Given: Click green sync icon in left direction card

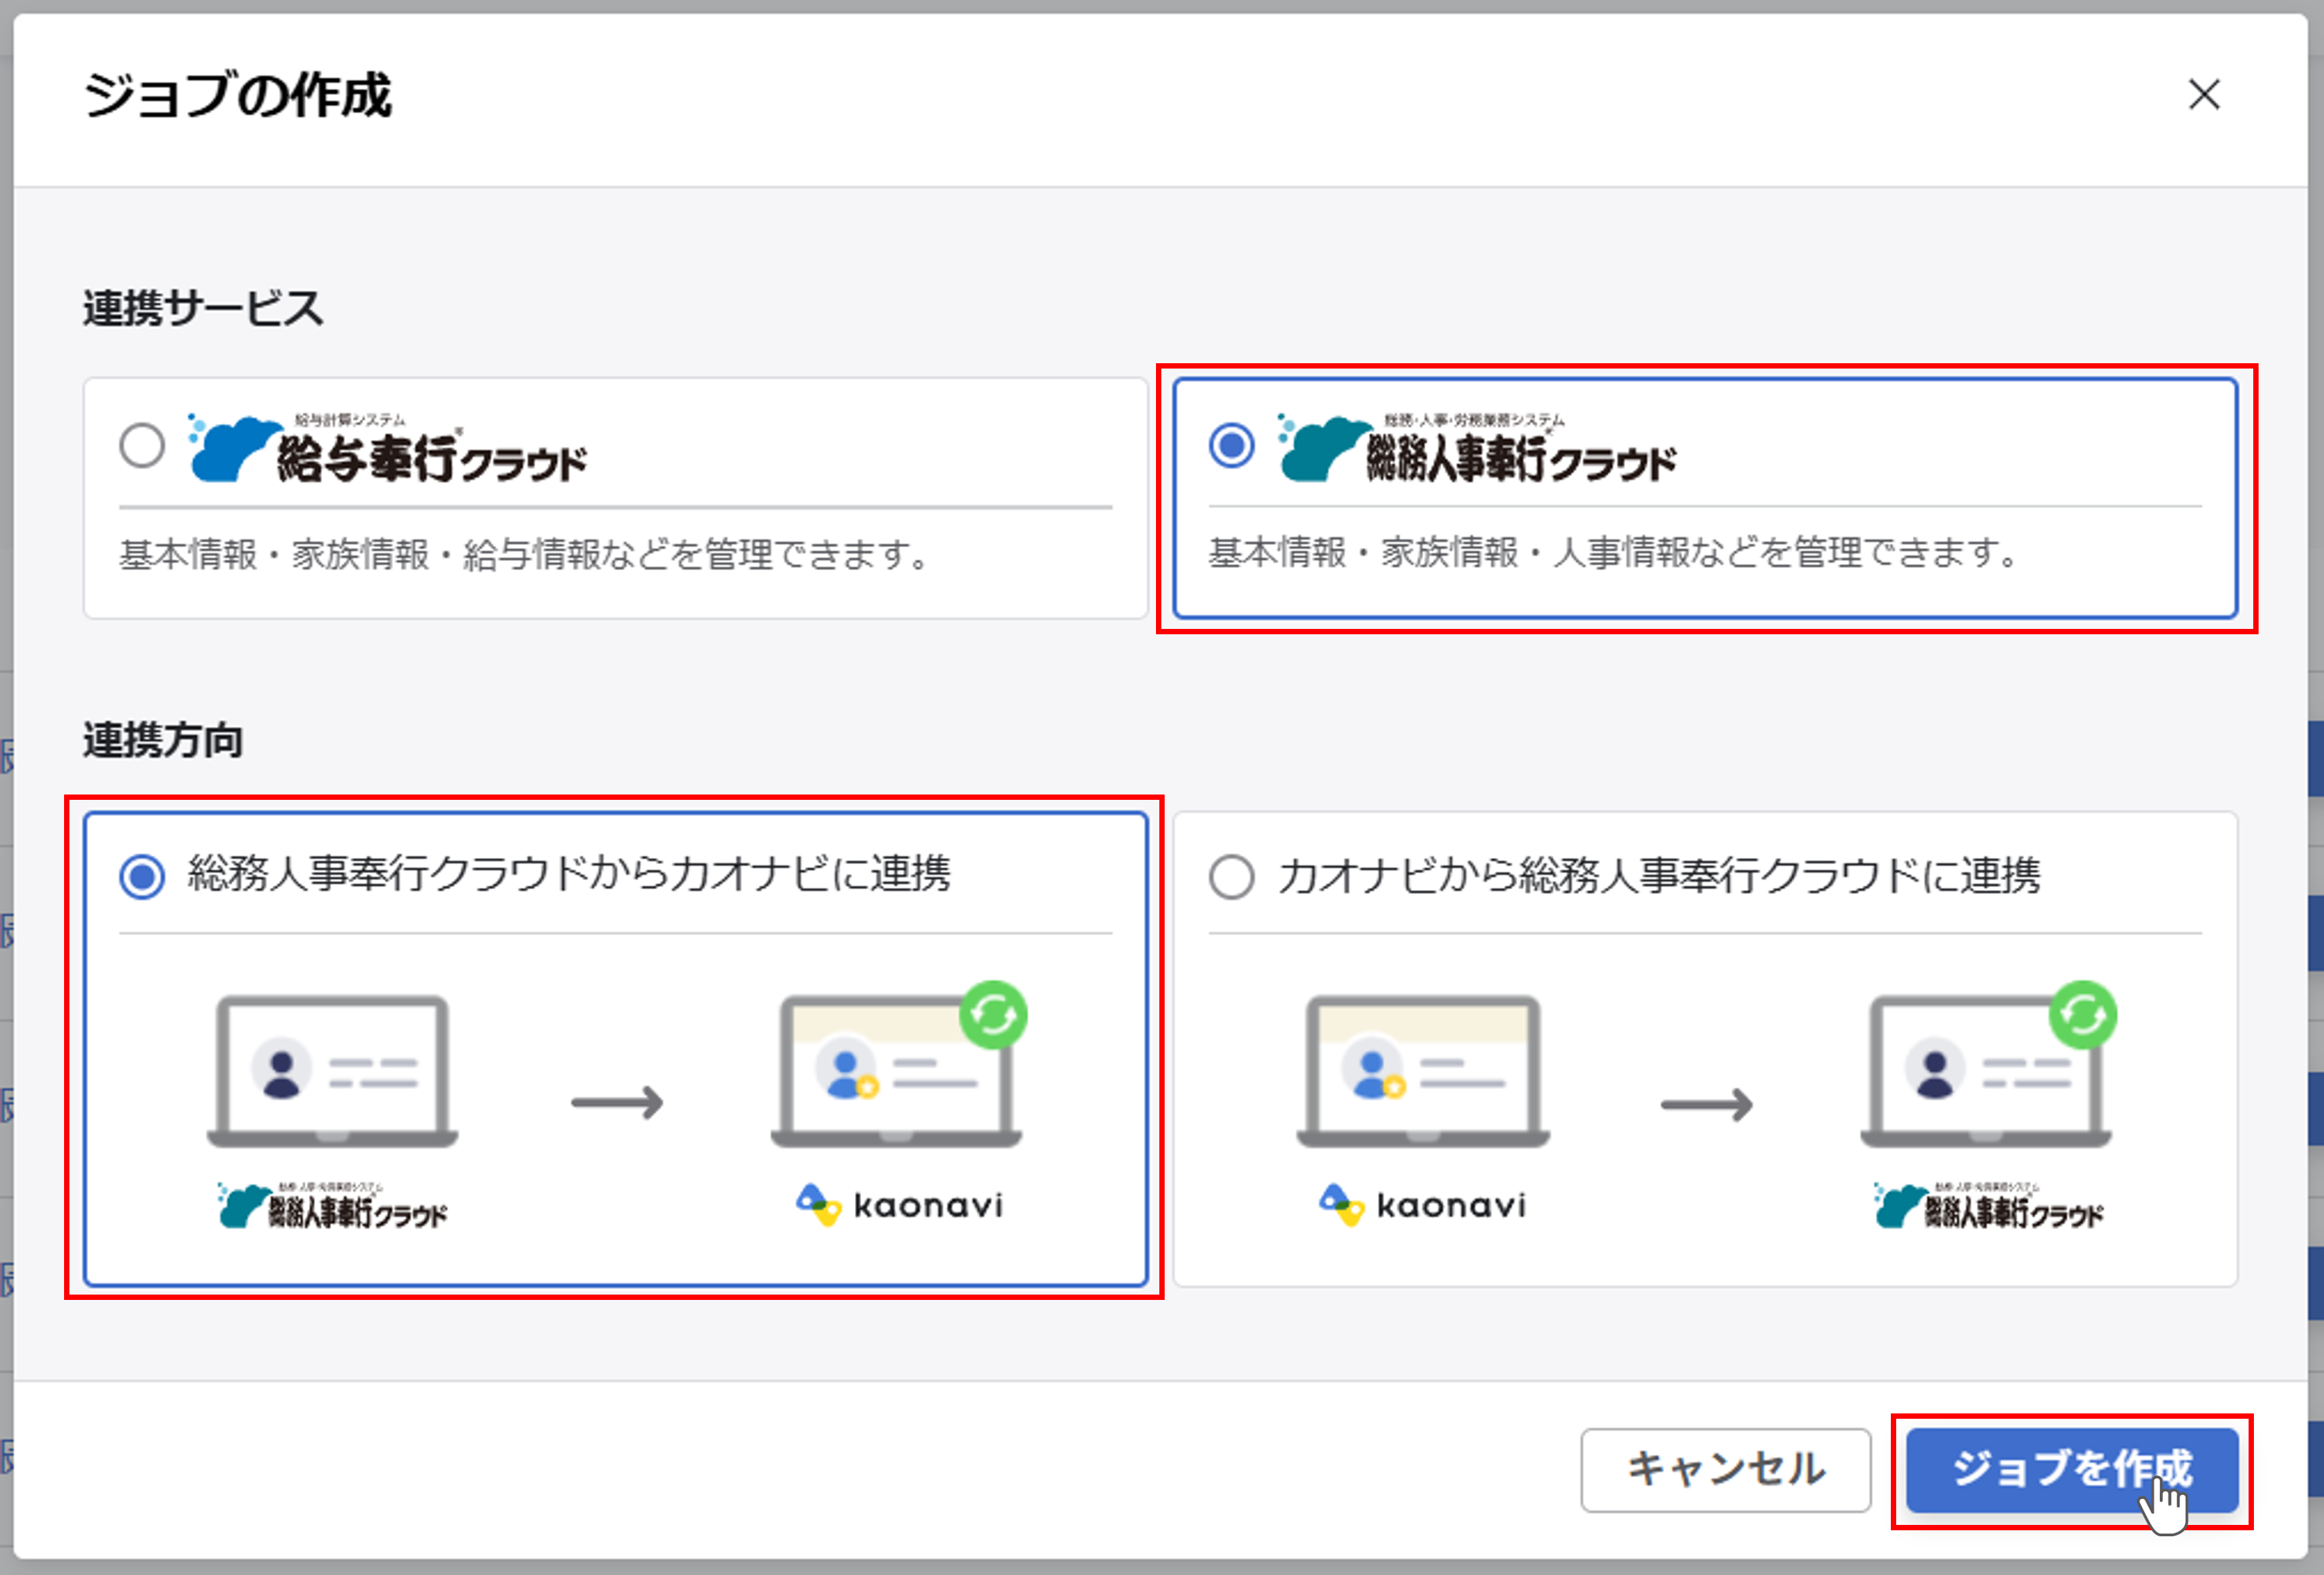Looking at the screenshot, I should pos(993,1016).
